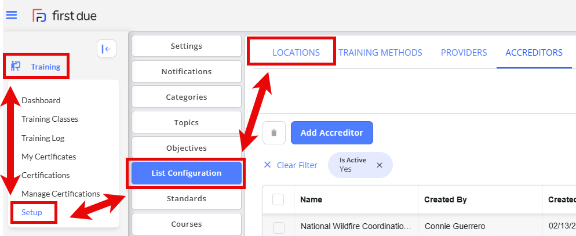This screenshot has width=576, height=236.
Task: Remove the Is Active filter chip
Action: tap(380, 165)
